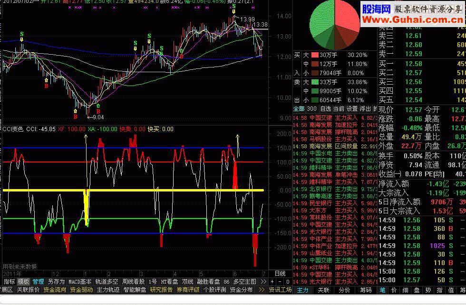Screen dimensions: 466x305
Task: Click the *ST华科 撑杆跳高 alert row
Action: [x=335, y=267]
